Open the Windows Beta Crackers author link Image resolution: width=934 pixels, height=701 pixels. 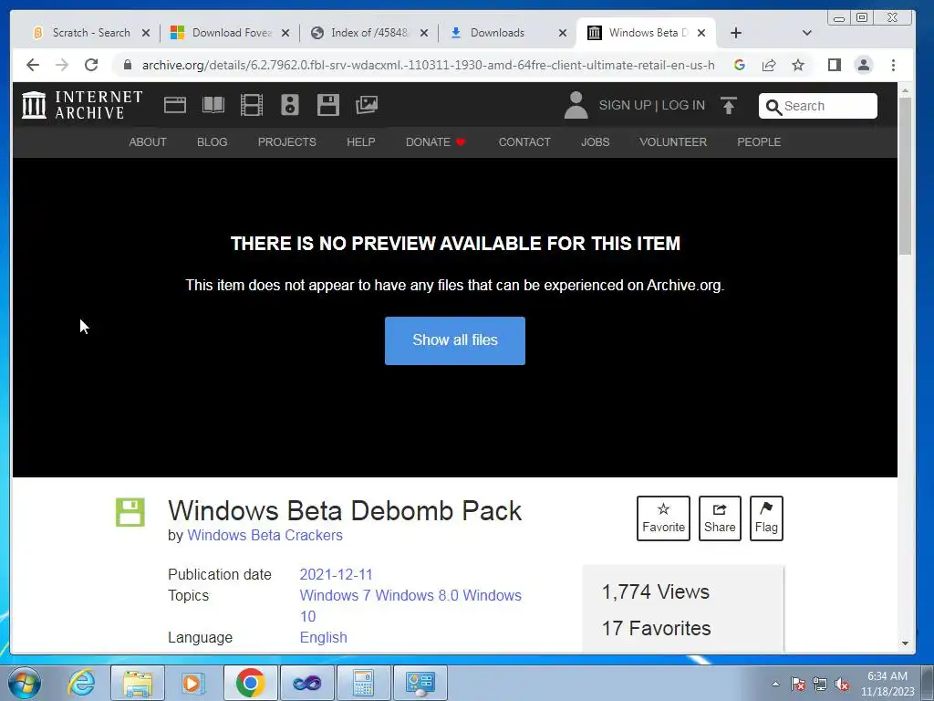click(x=265, y=535)
